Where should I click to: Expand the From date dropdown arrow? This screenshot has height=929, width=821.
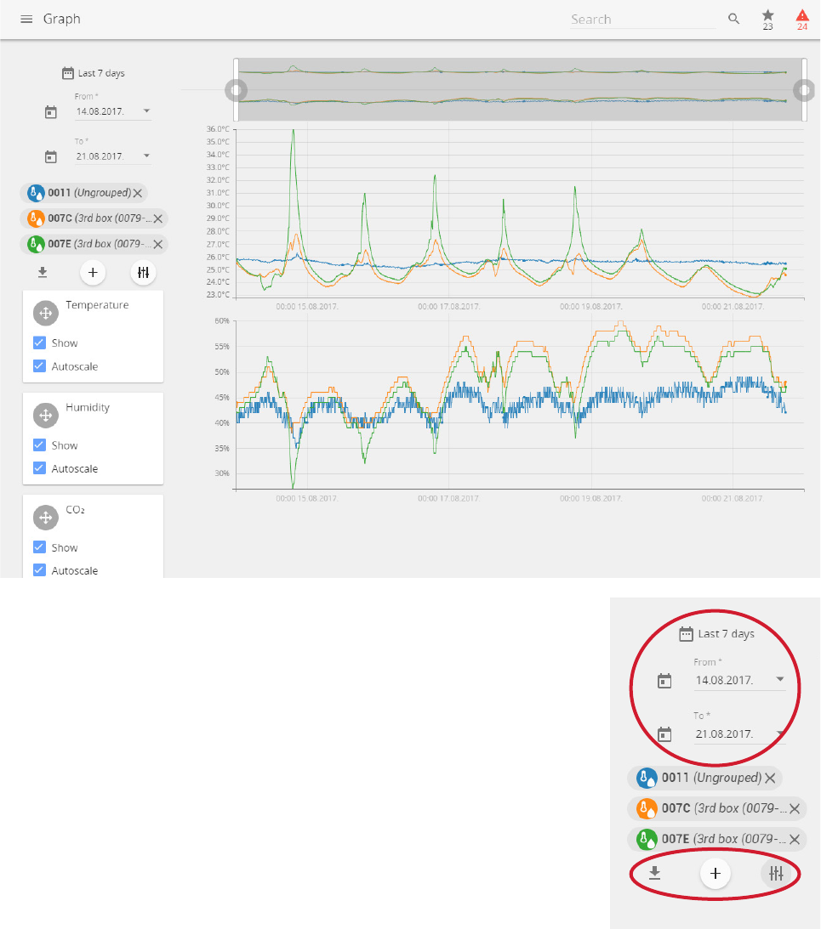(x=146, y=110)
